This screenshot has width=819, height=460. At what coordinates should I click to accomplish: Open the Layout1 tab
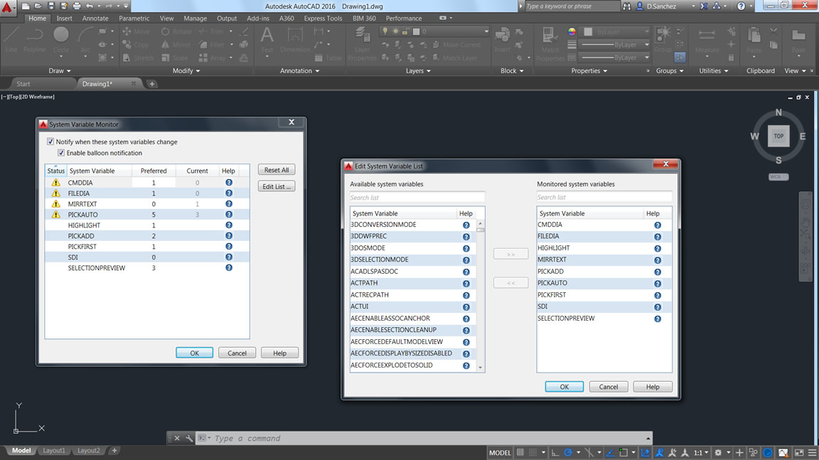point(54,451)
